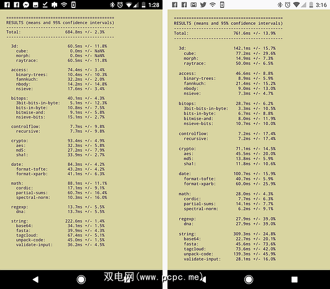The image size is (330, 289).
Task: Click 'nbody:' row showing 9.0ms
Action: coord(230,89)
